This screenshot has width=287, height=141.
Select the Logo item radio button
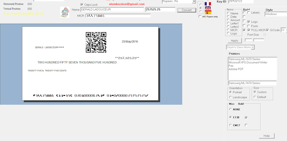tap(228, 33)
